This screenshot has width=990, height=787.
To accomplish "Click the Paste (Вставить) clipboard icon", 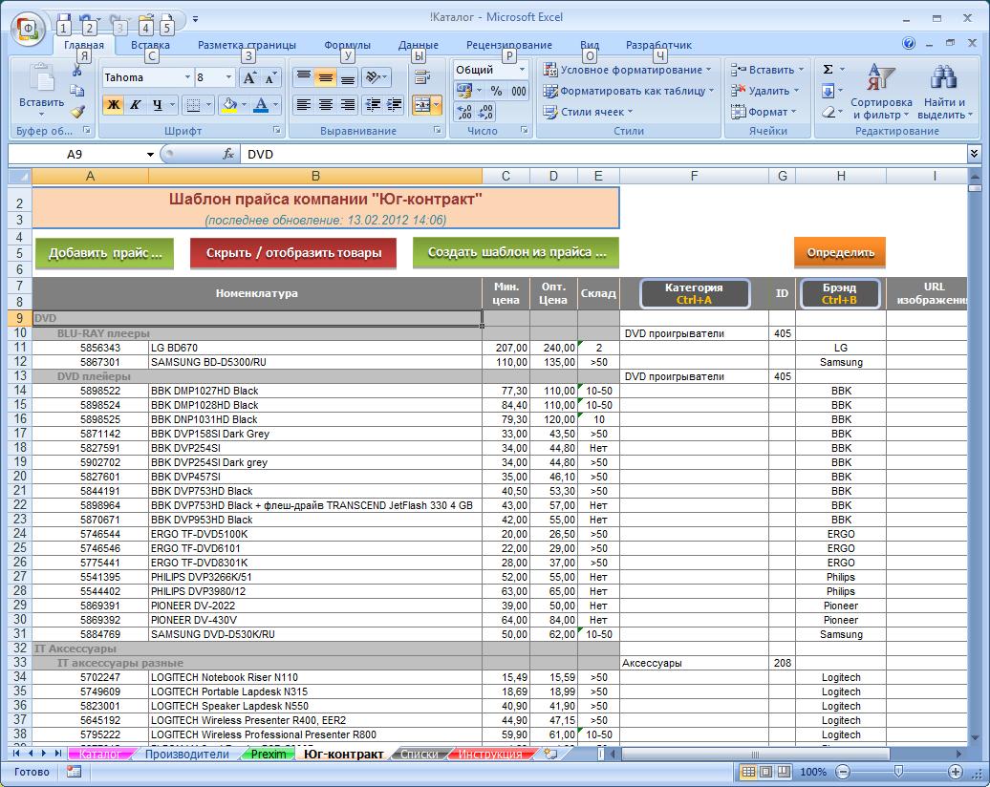I will [x=42, y=79].
